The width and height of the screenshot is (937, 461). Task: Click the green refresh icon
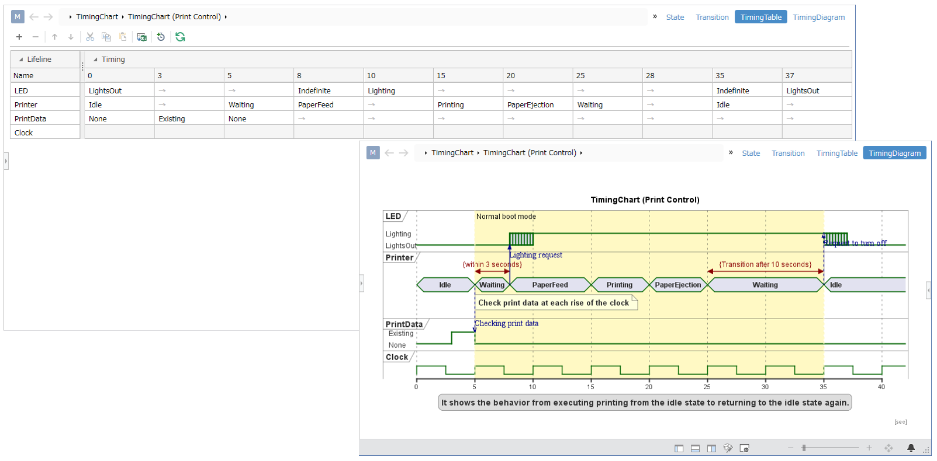coord(181,37)
